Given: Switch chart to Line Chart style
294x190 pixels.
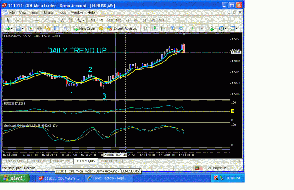Looking at the screenshot, I should pos(163,29).
